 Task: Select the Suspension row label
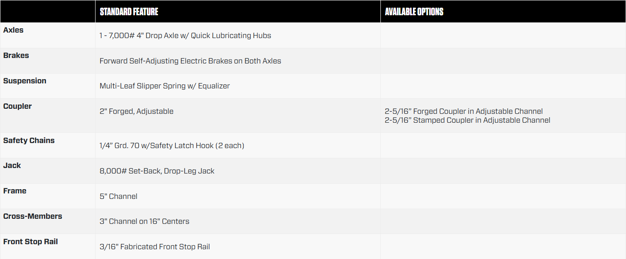(25, 81)
